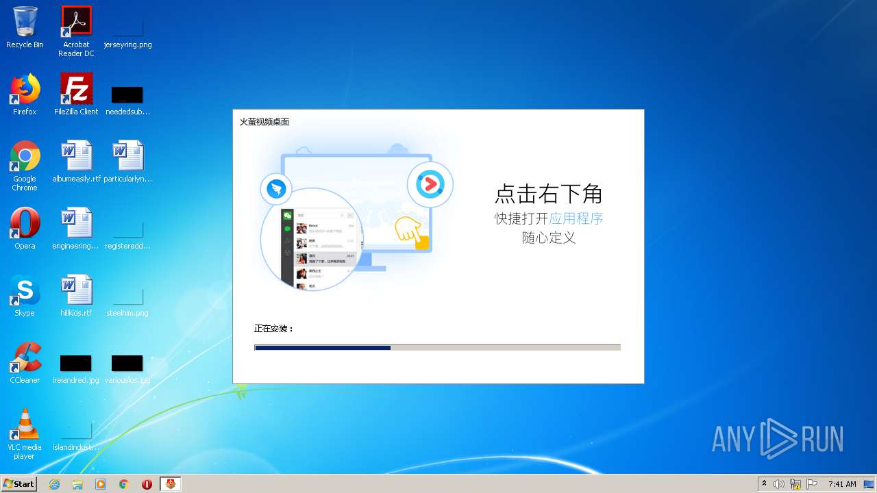
Task: Open media player taskbar icon
Action: coord(101,484)
